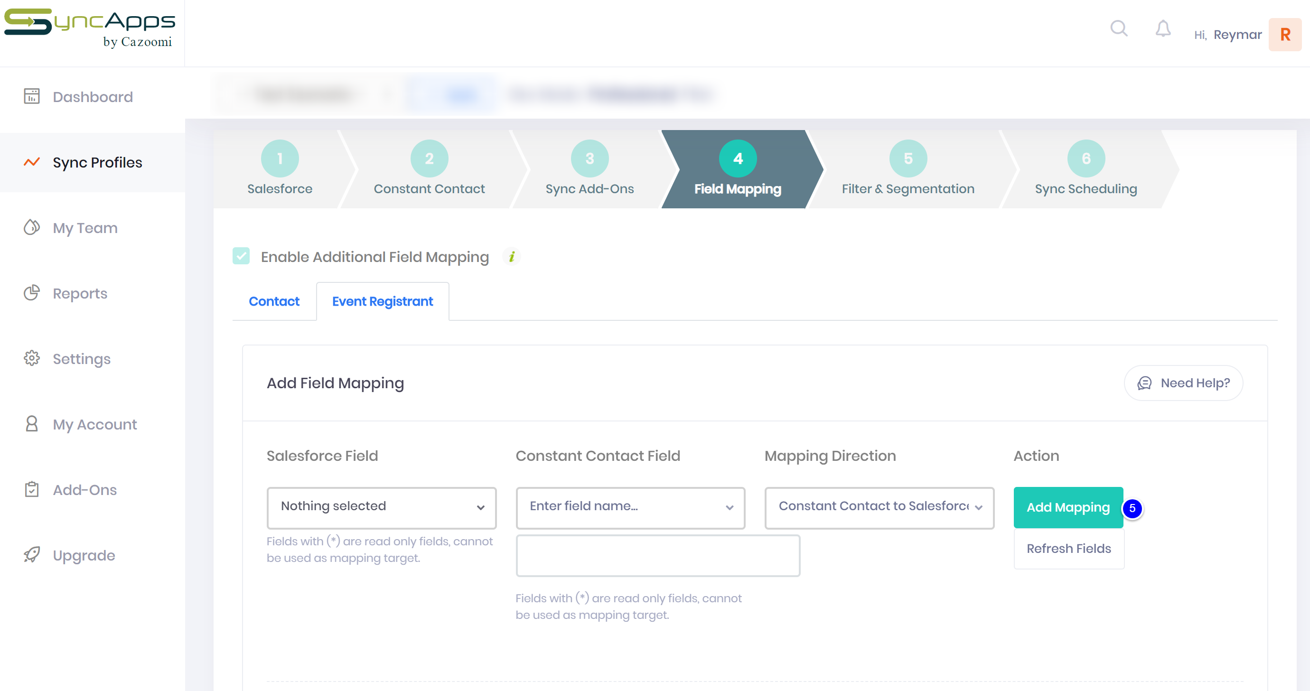
Task: Click the Reports pie chart icon
Action: 31,293
